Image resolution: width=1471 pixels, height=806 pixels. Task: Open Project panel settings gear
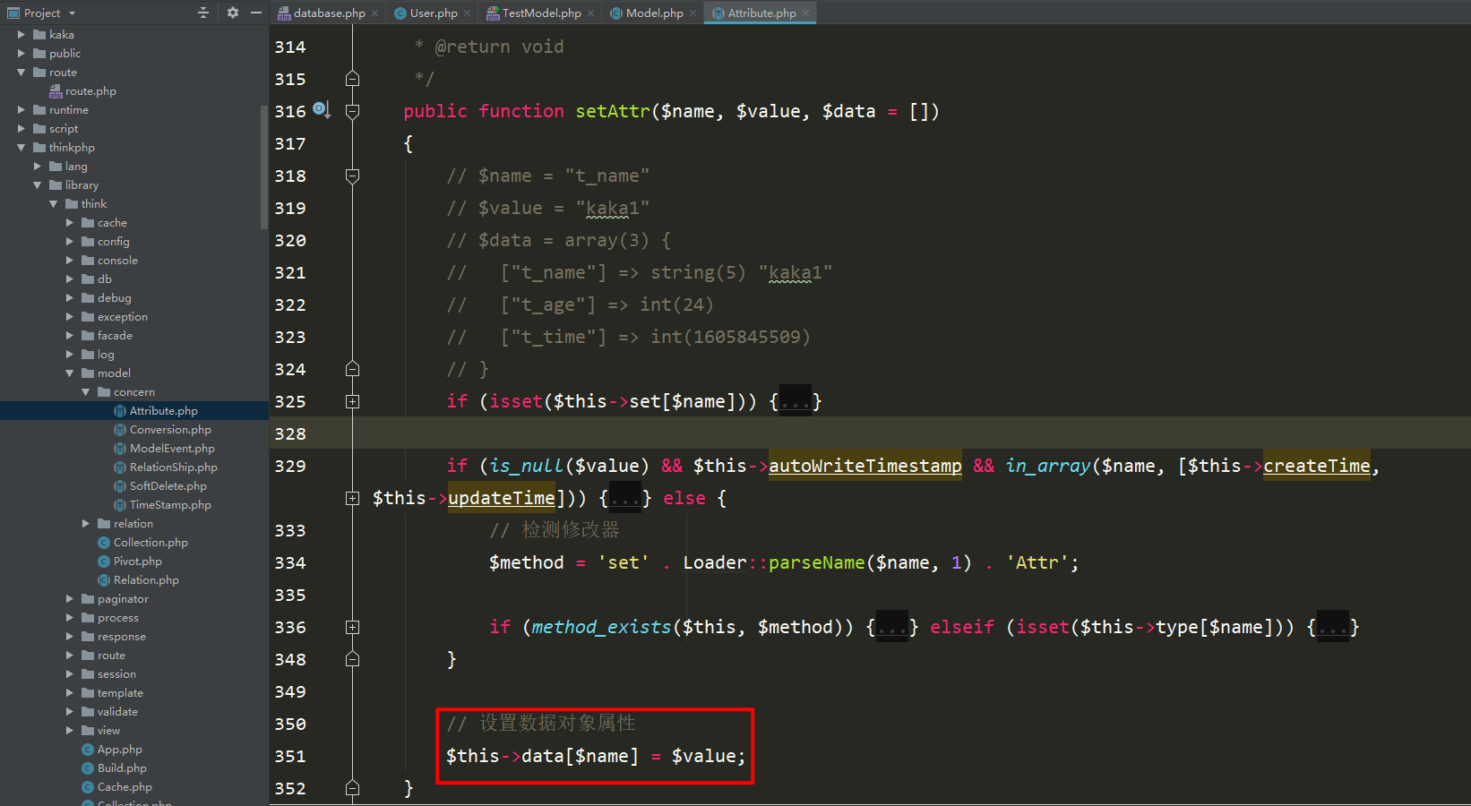click(233, 13)
